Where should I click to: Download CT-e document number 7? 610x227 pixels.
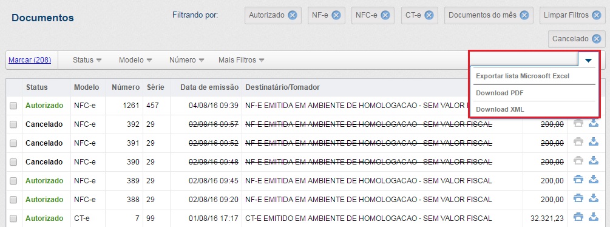tap(593, 217)
